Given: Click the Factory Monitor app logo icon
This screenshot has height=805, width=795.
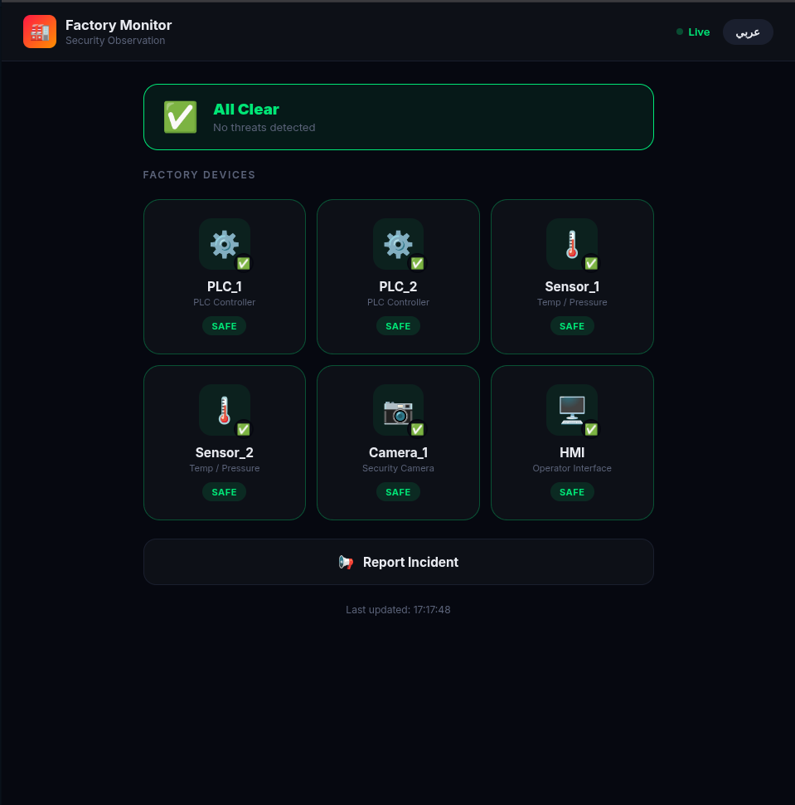Looking at the screenshot, I should click(40, 32).
